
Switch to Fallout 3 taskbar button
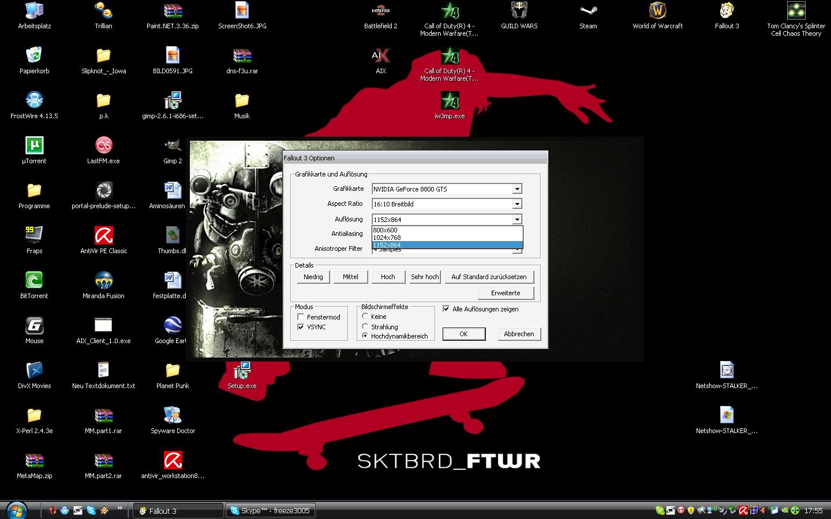(178, 511)
